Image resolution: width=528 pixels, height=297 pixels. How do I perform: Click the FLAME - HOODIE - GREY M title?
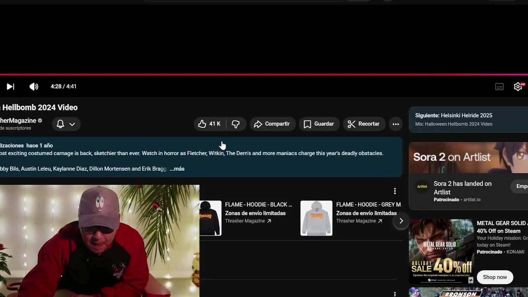pyautogui.click(x=368, y=205)
